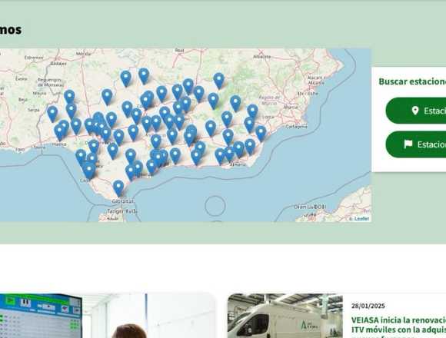The image size is (446, 338).
Task: Open the front marker directly above Cádiz
Action: pos(89,170)
